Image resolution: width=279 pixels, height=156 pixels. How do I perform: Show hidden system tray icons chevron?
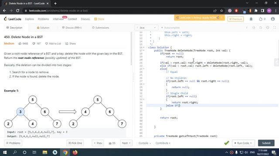click(227, 152)
